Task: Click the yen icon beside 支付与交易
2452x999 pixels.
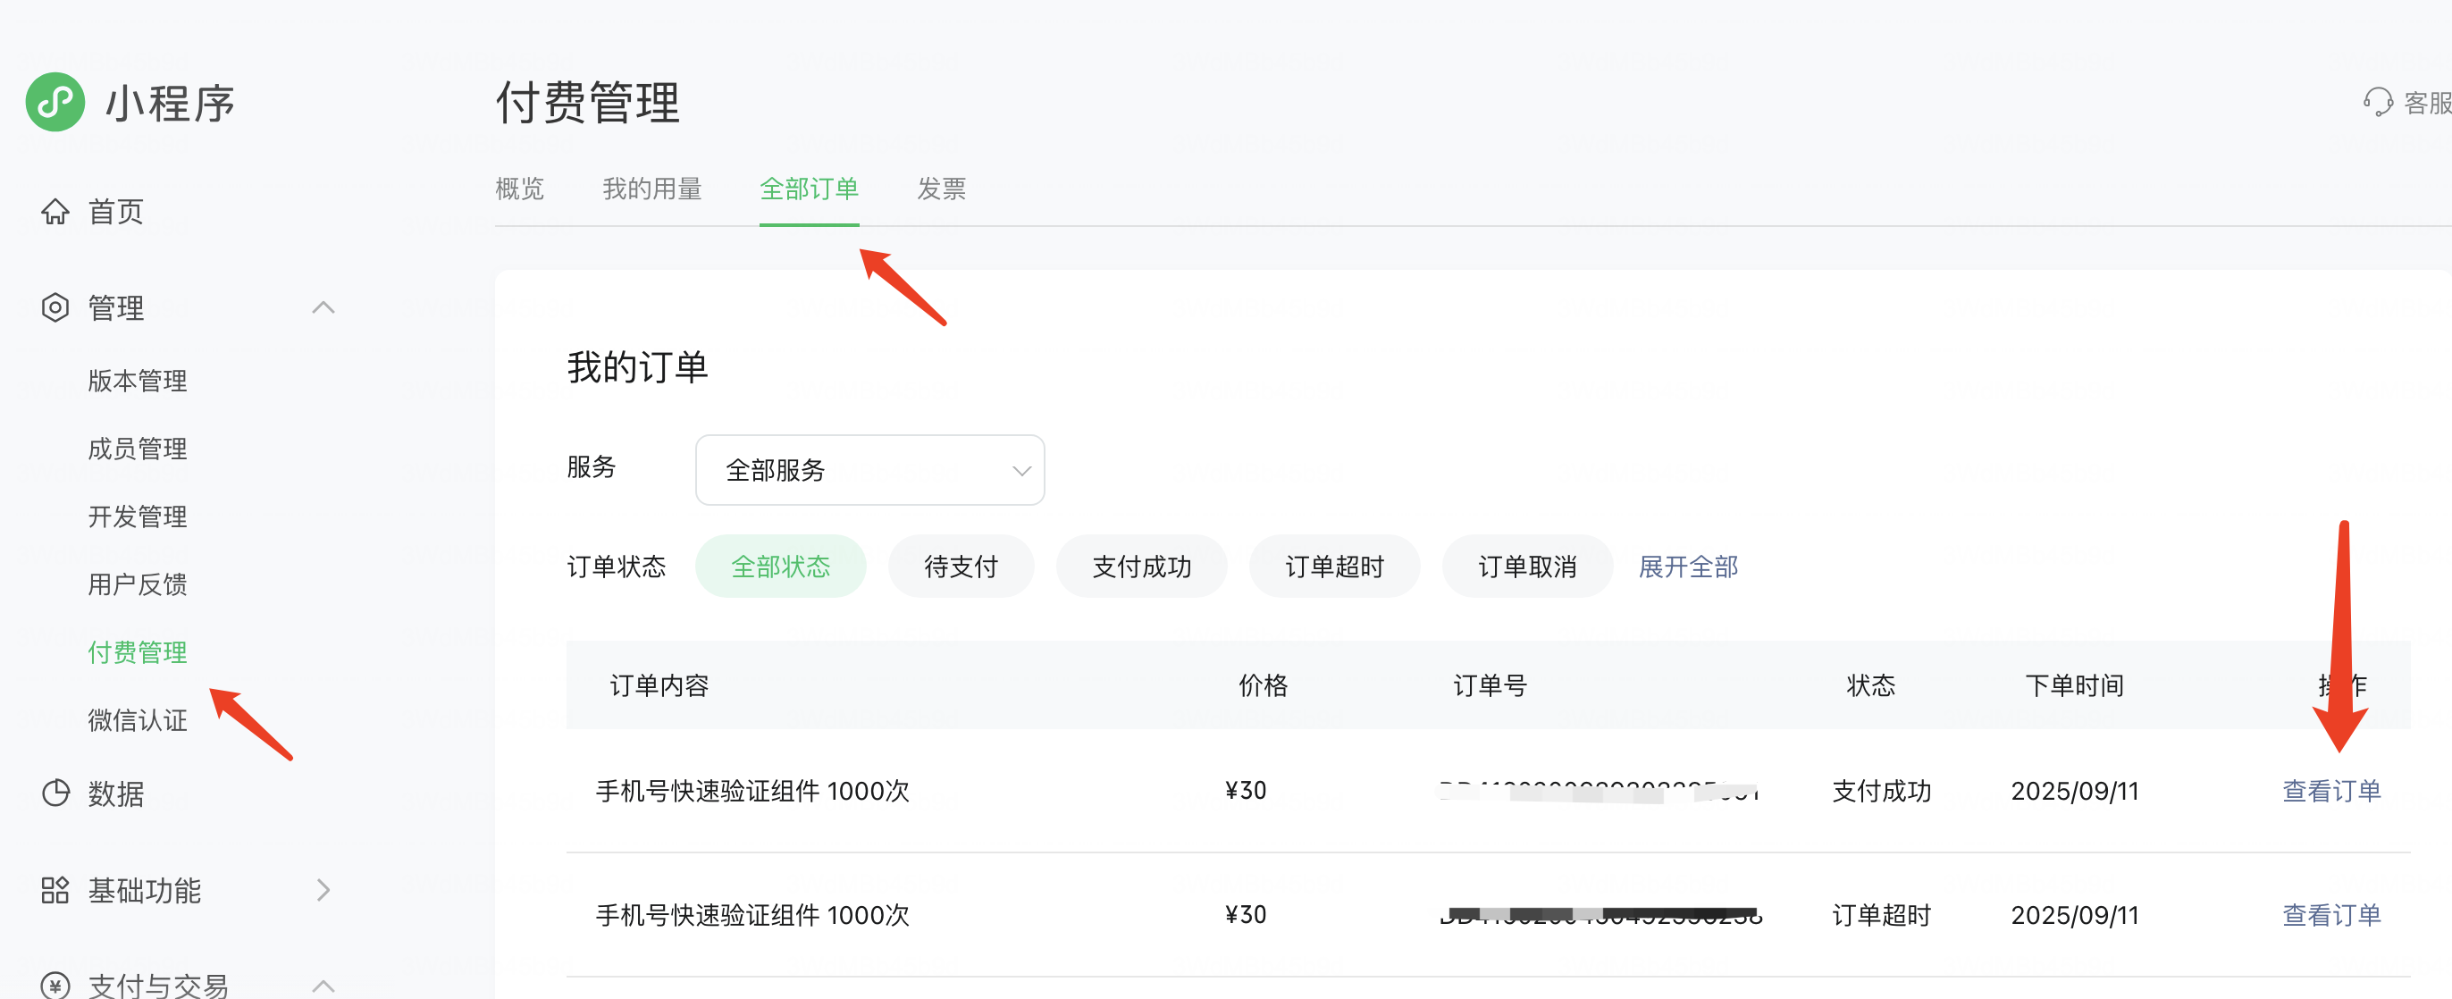Action: point(55,985)
